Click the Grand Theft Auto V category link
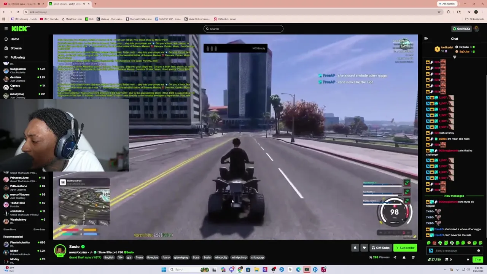This screenshot has height=274, width=487. pos(85,258)
